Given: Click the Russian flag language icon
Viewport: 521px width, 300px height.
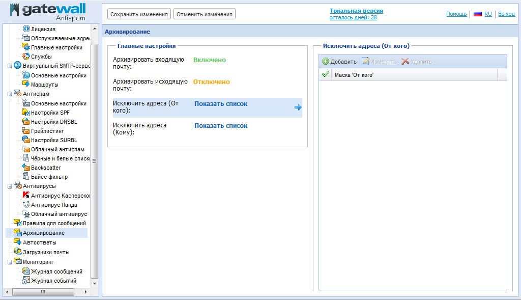Looking at the screenshot, I should [477, 14].
